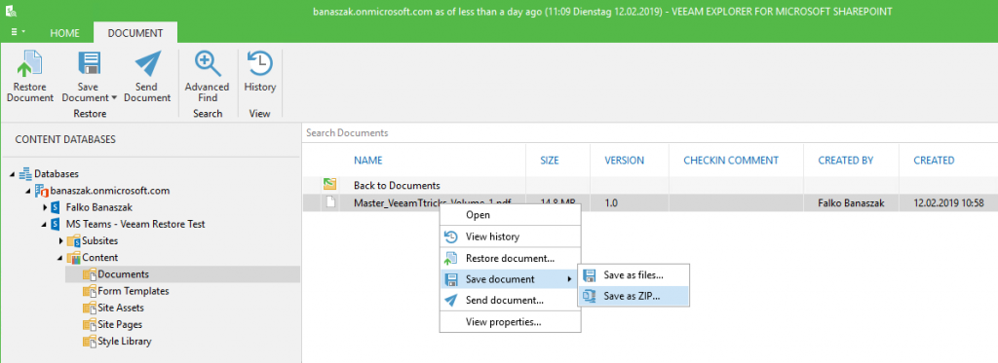Sort by the NAME column header

pyautogui.click(x=367, y=161)
